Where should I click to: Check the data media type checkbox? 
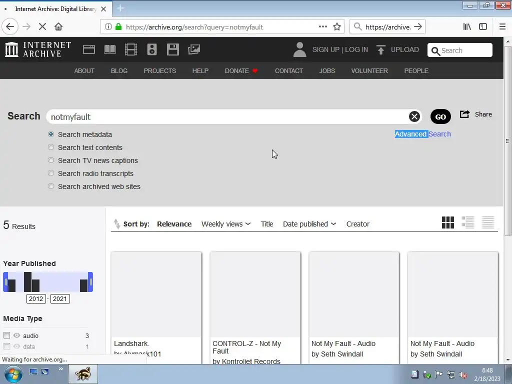[x=6, y=346]
